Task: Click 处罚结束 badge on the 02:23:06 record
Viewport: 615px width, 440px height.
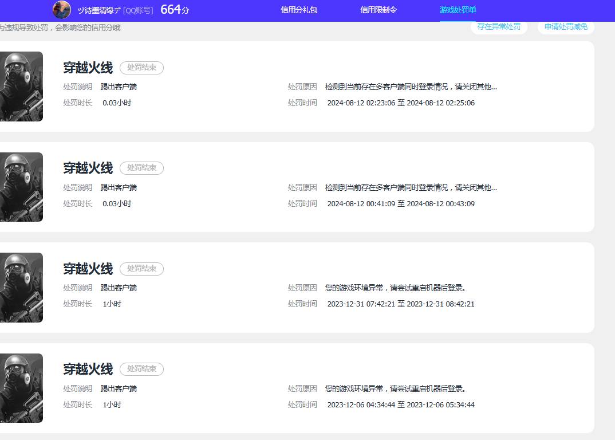Action: pyautogui.click(x=141, y=68)
